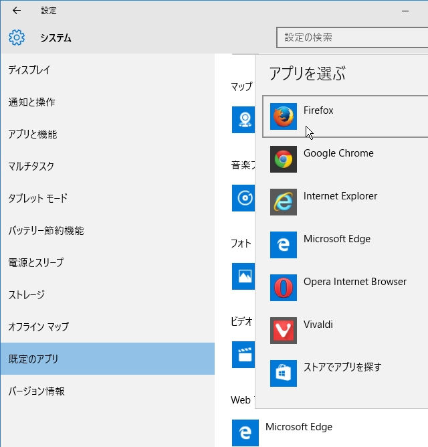Click the ビデオ section label
428x447 pixels.
pyautogui.click(x=241, y=322)
